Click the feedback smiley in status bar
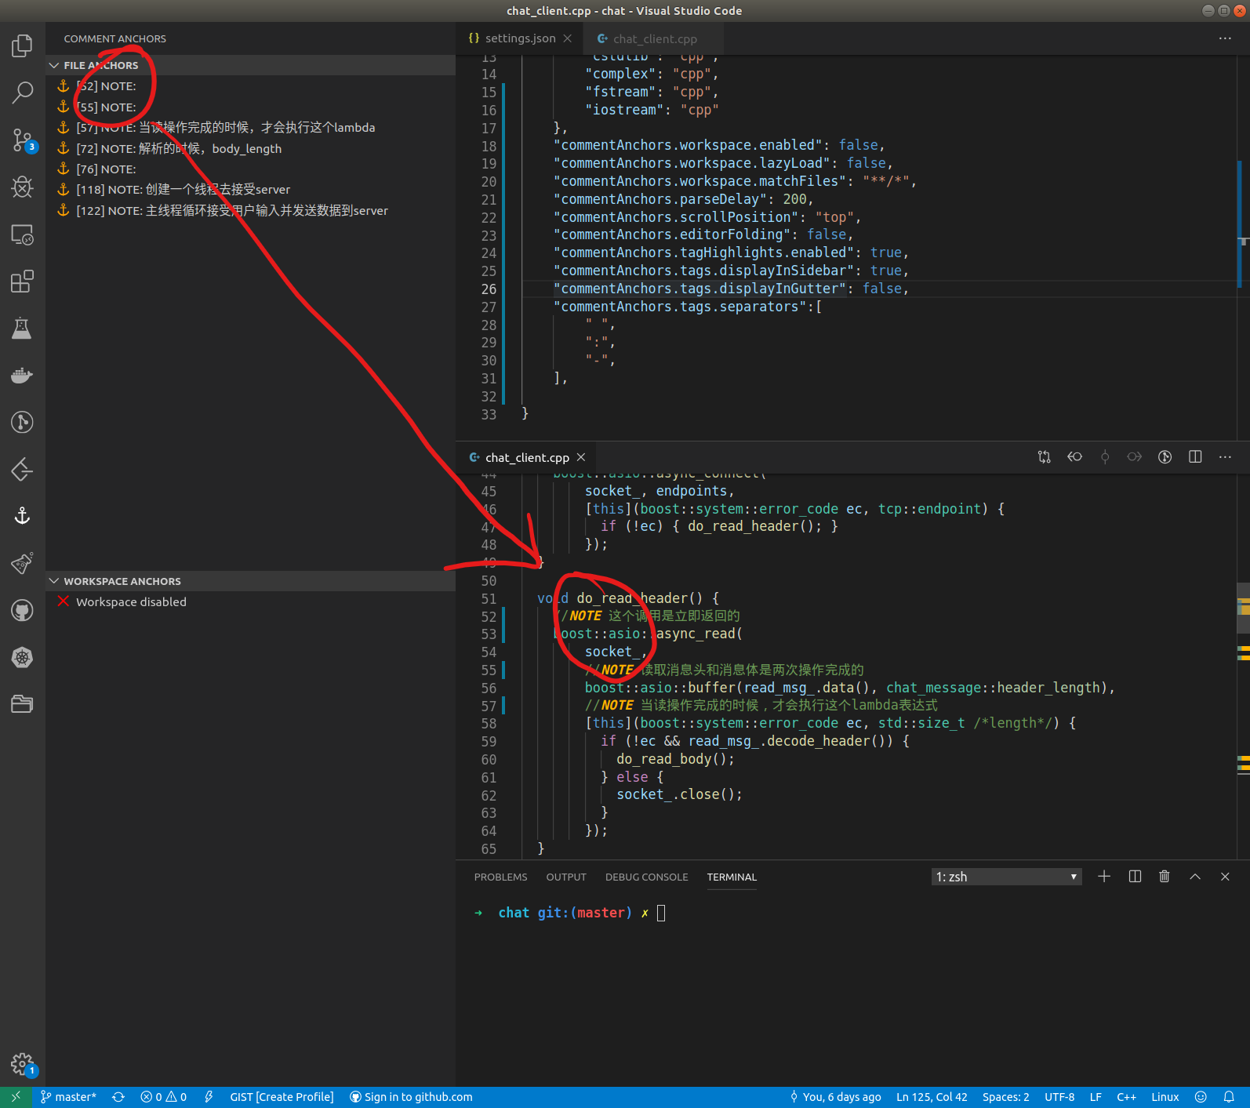1250x1108 pixels. click(x=1201, y=1097)
